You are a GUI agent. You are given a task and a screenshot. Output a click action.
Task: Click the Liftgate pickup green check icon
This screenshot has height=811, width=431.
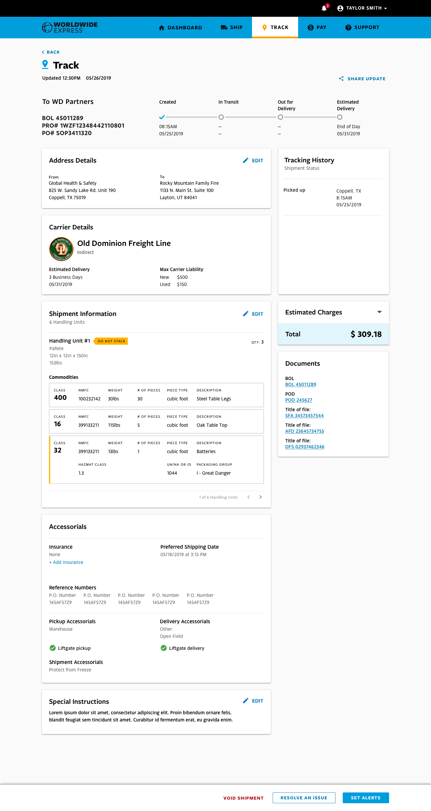point(53,648)
